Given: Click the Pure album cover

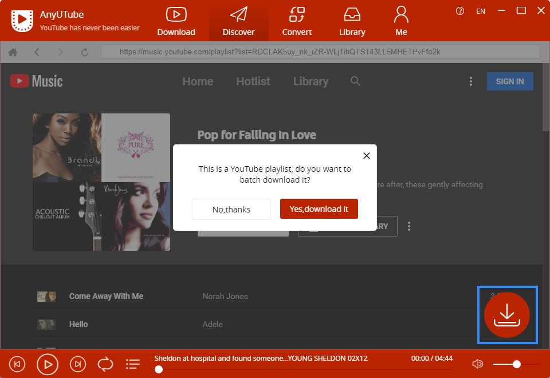Looking at the screenshot, I should point(136,148).
